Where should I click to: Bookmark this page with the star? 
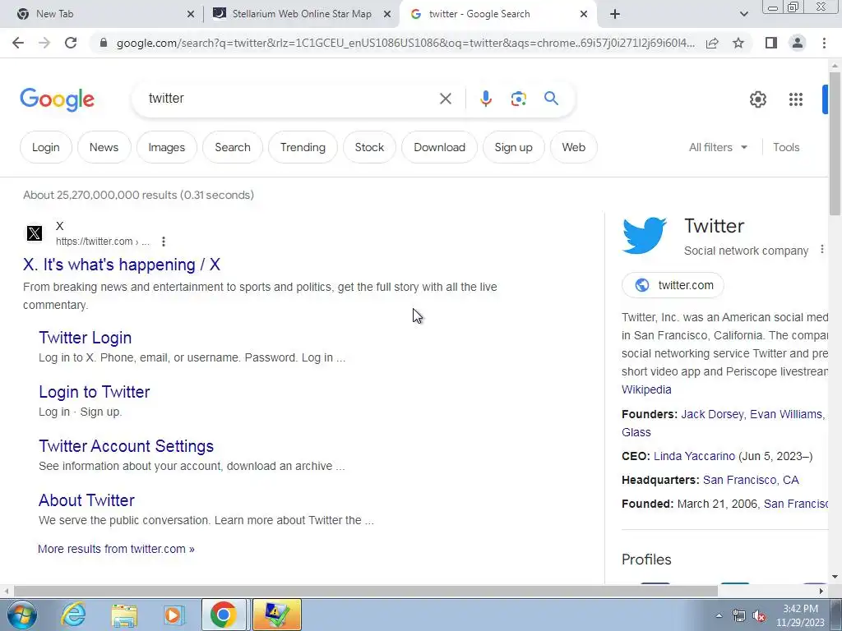738,43
